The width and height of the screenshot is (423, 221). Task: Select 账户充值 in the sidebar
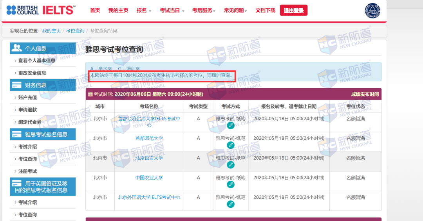coord(27,97)
